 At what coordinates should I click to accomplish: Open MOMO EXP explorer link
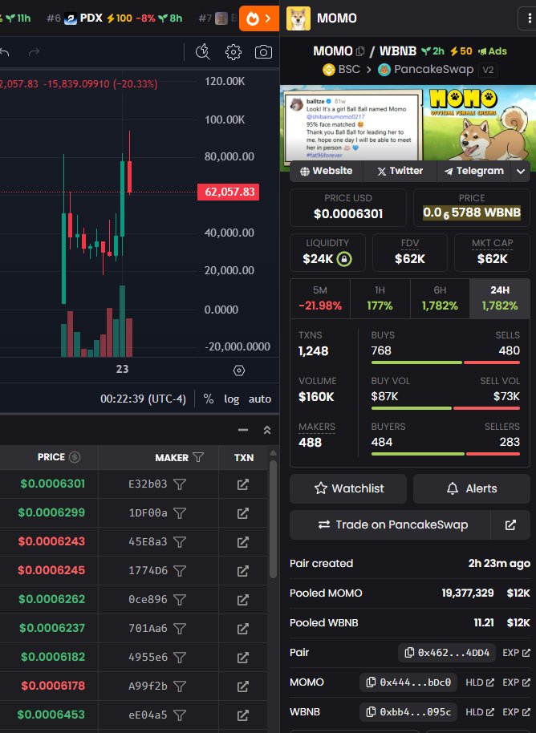517,682
